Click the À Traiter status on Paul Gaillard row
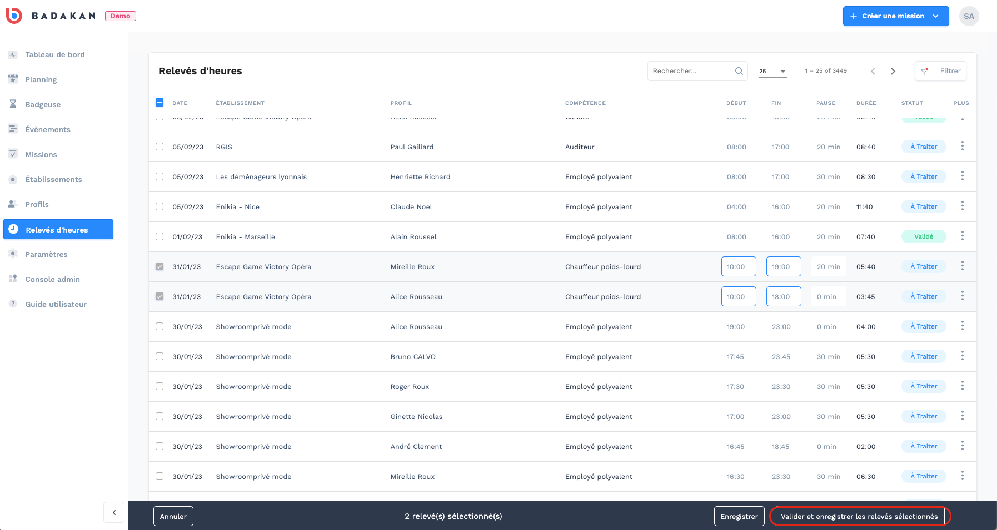This screenshot has height=530, width=997. coord(924,147)
